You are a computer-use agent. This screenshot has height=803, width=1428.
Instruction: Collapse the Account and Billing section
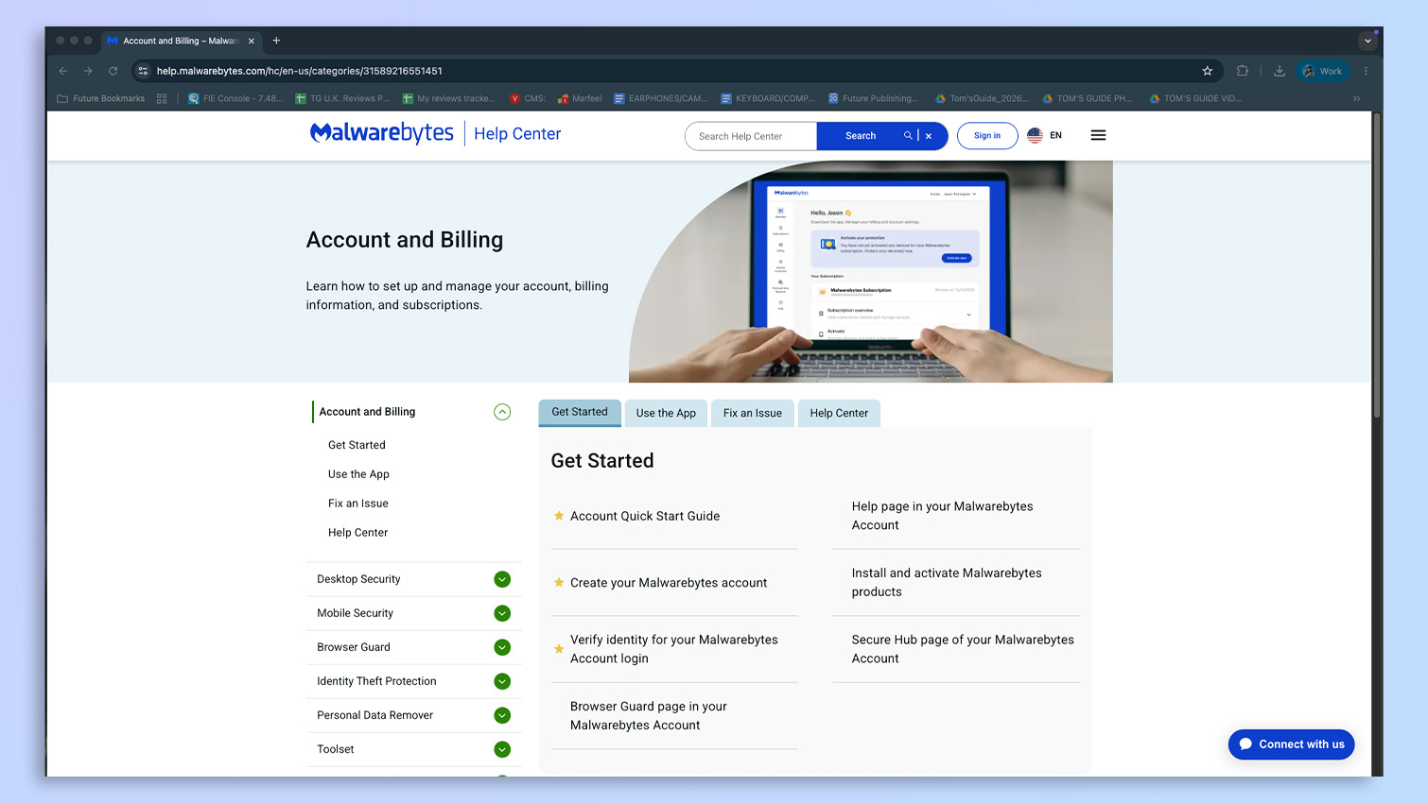502,412
